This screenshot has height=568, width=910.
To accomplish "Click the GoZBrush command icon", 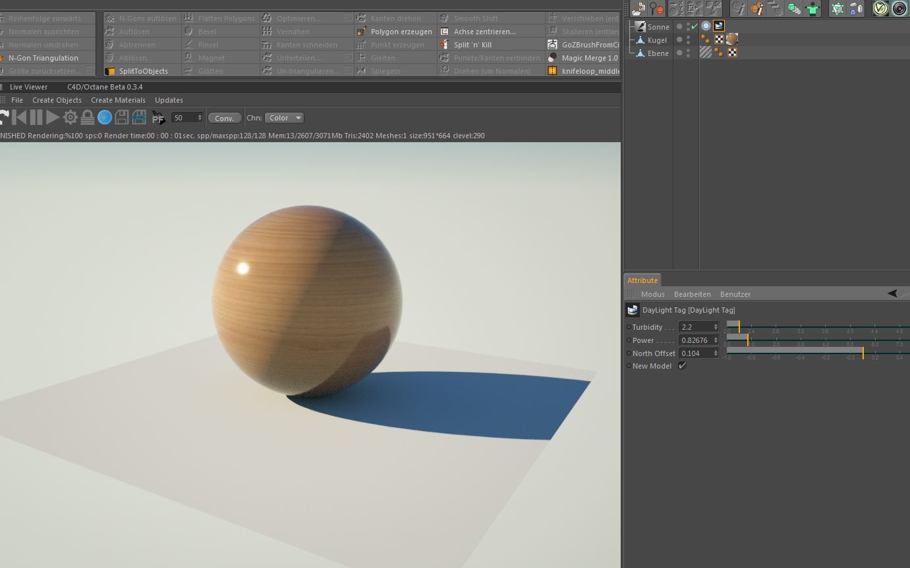I will tap(552, 45).
